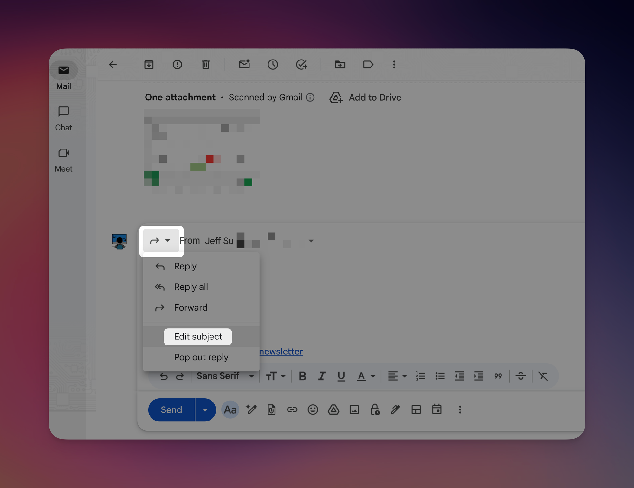Attach a file with paperclip icon
The image size is (634, 488).
coord(271,410)
